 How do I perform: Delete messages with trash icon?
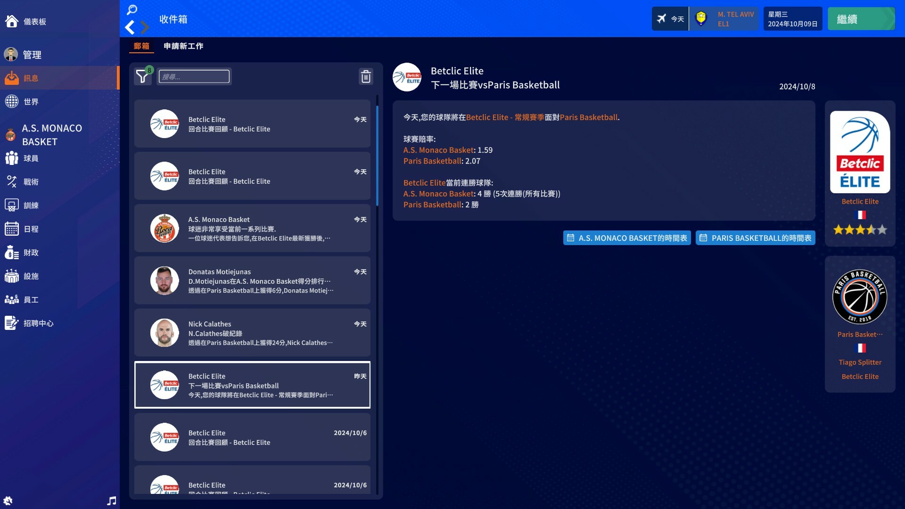point(366,76)
